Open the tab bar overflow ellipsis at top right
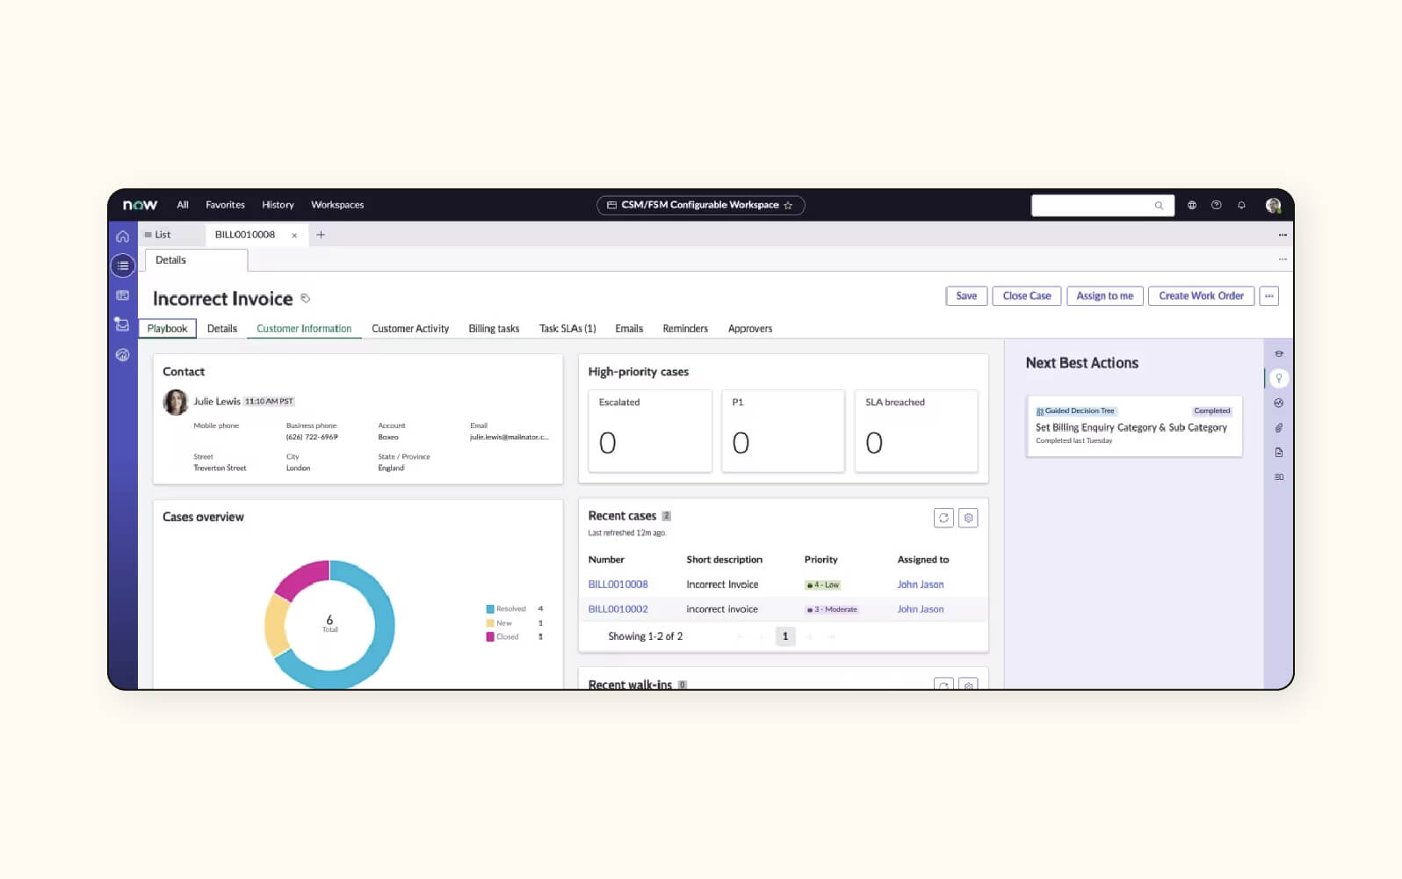1402x879 pixels. (x=1283, y=235)
